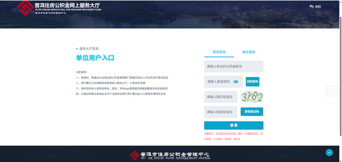Click the 单位用户入口 heading
Viewport: 342px width, 162px height.
[95, 58]
